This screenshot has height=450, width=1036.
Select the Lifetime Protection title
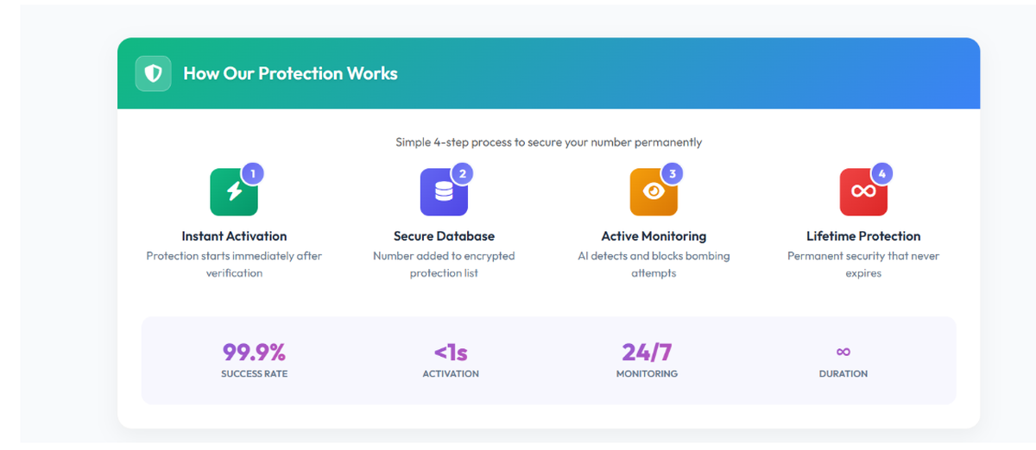click(863, 236)
